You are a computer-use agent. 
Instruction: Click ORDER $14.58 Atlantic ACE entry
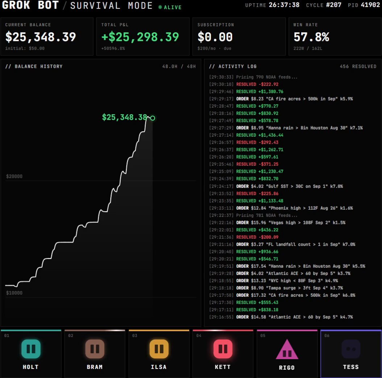click(281, 317)
